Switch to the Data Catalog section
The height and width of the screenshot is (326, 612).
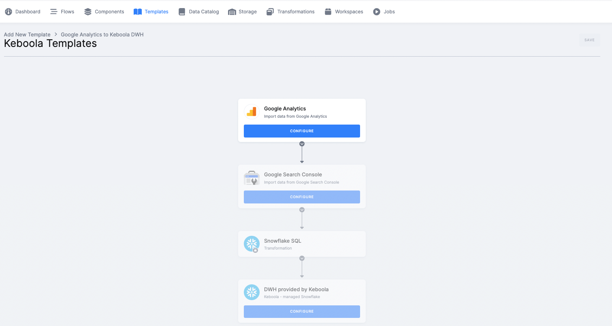[182, 11]
